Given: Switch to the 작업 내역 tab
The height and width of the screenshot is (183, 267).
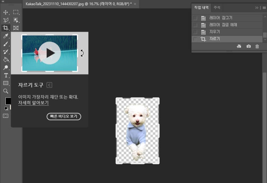Looking at the screenshot, I should point(202,8).
